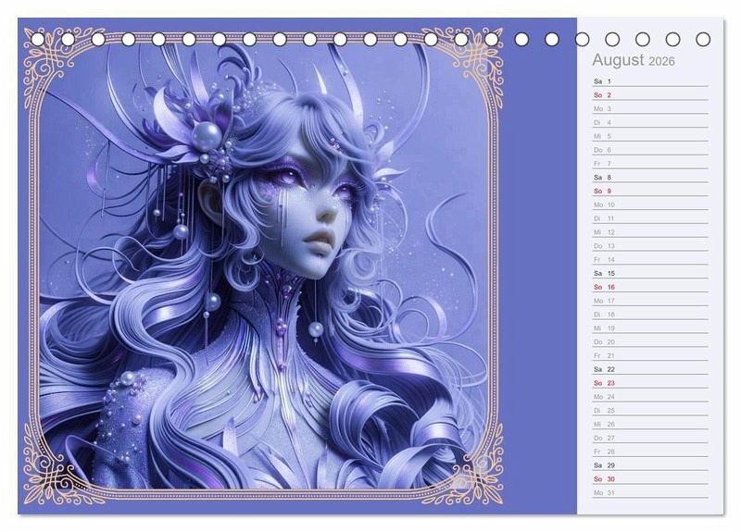This screenshot has height=532, width=741.
Task: Select the top-left ornamental frame corner
Action: (x=56, y=57)
